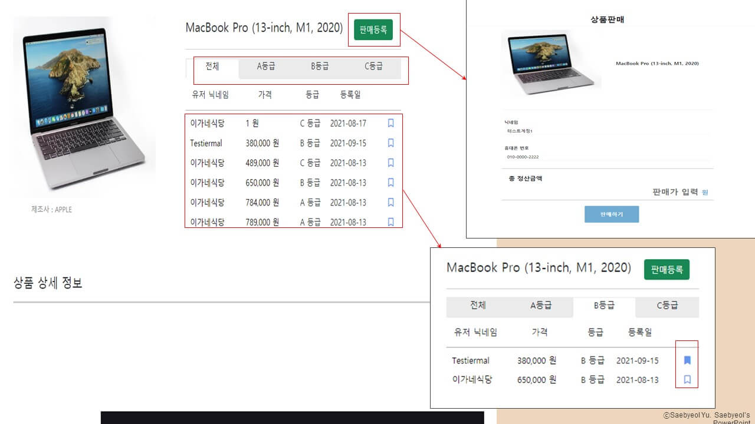
Task: Click the '상품판매' heading in sale form
Action: tap(608, 19)
